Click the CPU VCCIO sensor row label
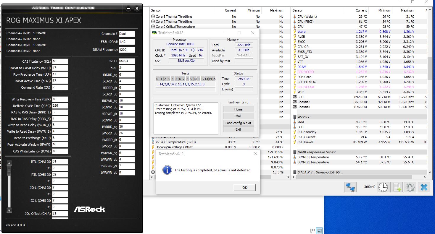The image size is (435, 234). 305,72
